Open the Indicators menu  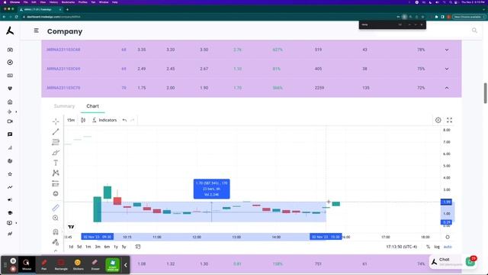click(x=104, y=120)
